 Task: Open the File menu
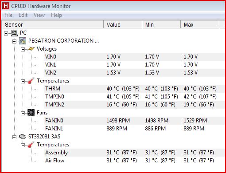pyautogui.click(x=8, y=15)
